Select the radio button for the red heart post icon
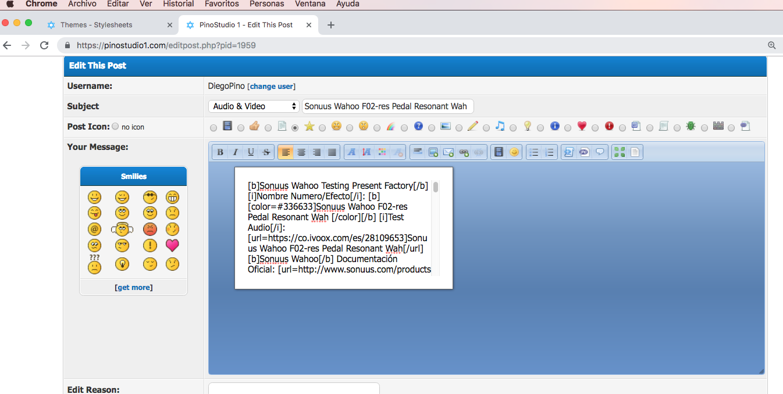 coord(568,127)
